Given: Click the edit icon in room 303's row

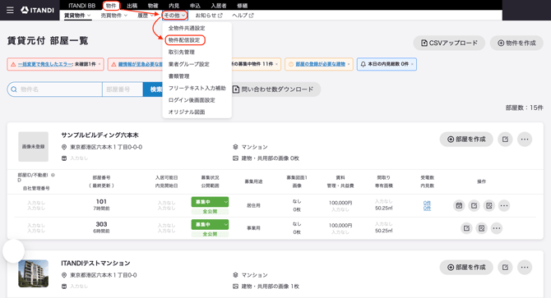Looking at the screenshot, I should coord(466,228).
